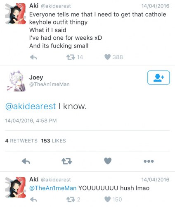Open the @TheAn1meMan mention in Aki's reply
The width and height of the screenshot is (175, 207).
pos(53,188)
